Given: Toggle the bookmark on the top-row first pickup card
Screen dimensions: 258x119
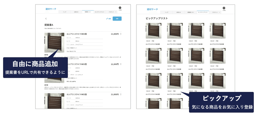Looking at the screenshot, I should click(x=160, y=25).
